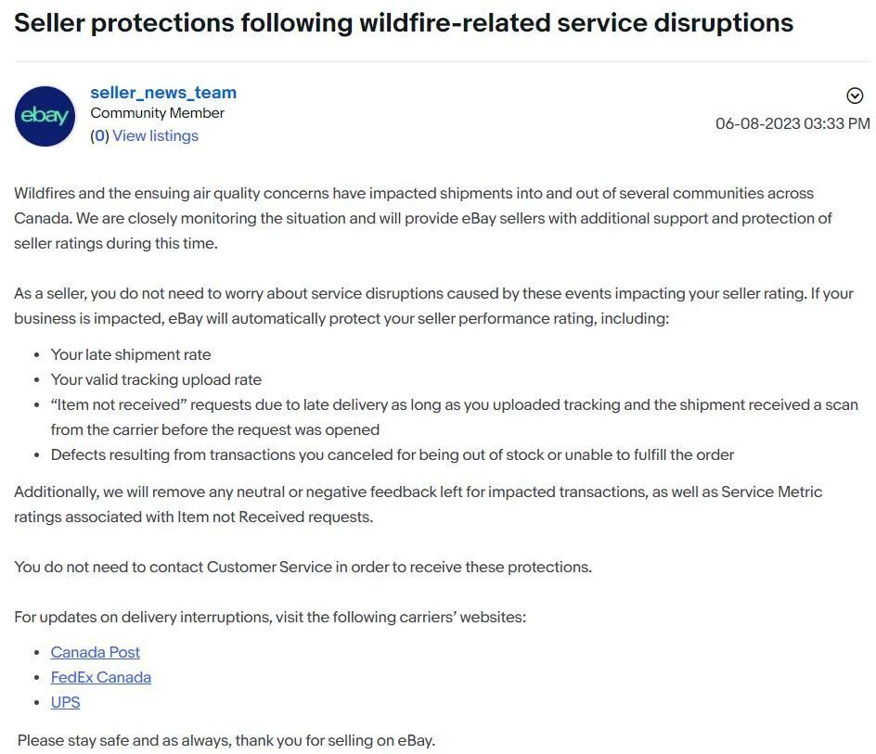
Task: Click the 'Your late shipment rate' bullet
Action: point(131,354)
